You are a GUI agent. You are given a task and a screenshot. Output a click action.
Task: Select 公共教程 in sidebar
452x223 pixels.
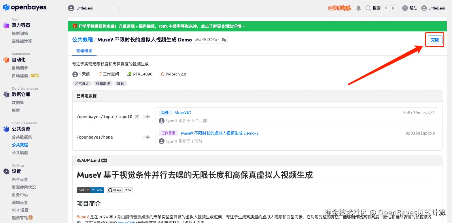(20, 145)
